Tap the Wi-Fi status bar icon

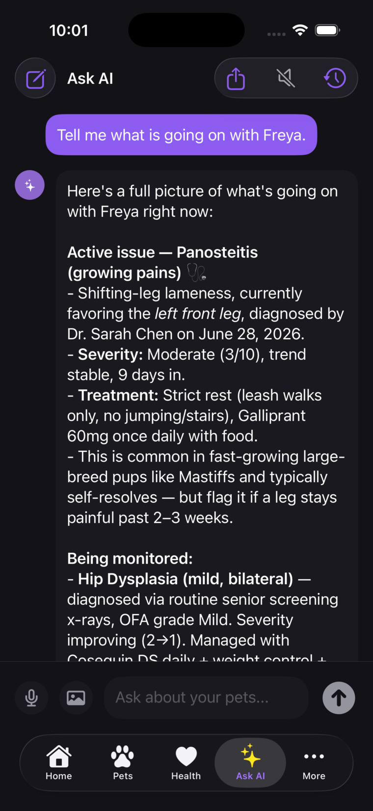300,30
